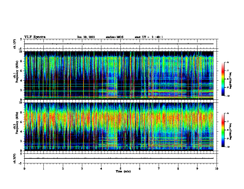Click the ch.2 spectrogram color bar
244x189 pixels.
point(223,130)
